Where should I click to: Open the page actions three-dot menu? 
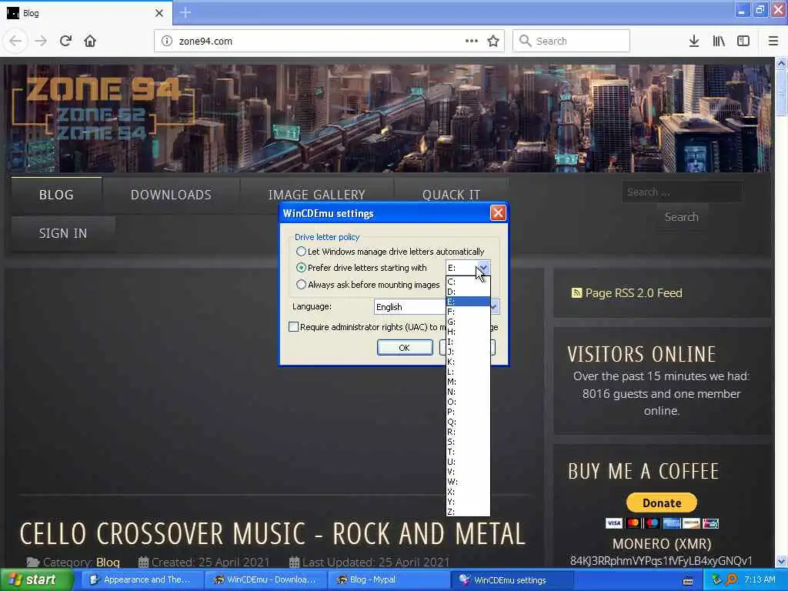tap(472, 41)
